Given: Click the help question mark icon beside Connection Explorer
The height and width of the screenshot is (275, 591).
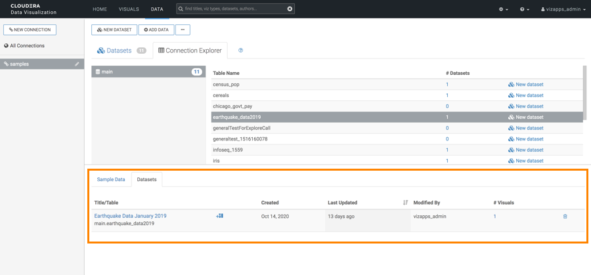Looking at the screenshot, I should (x=240, y=51).
